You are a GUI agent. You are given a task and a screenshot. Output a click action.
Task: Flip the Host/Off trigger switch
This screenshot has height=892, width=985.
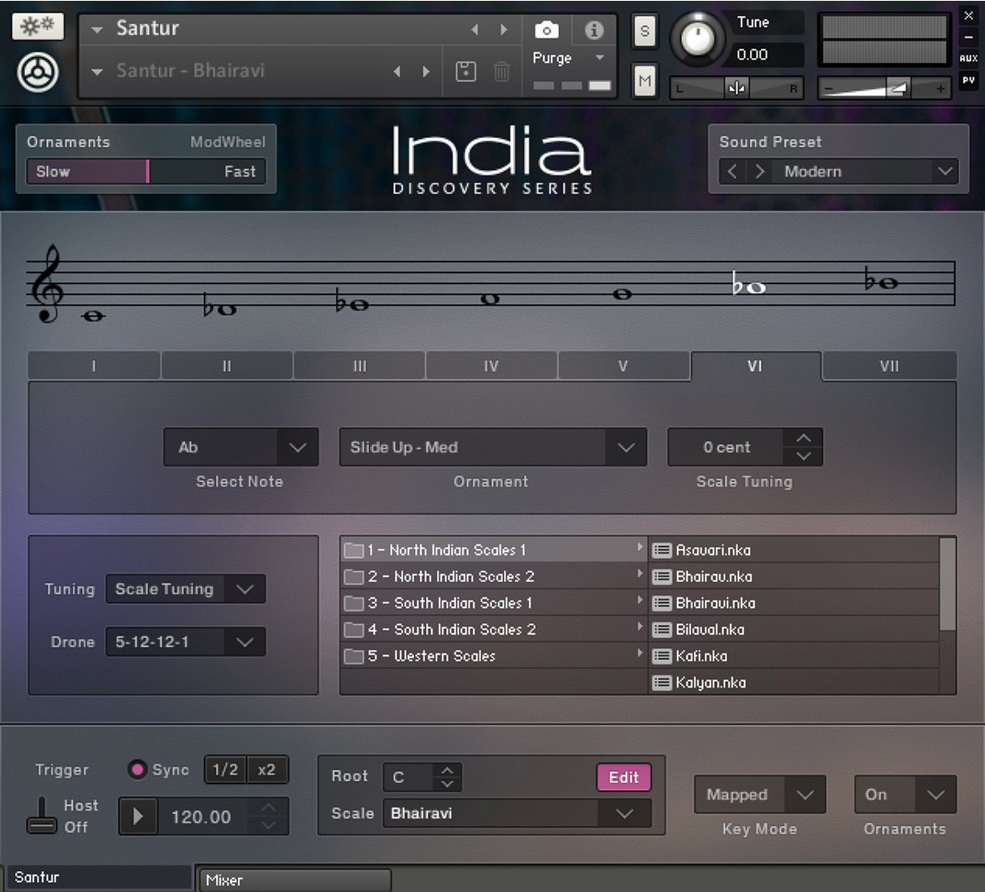point(42,815)
